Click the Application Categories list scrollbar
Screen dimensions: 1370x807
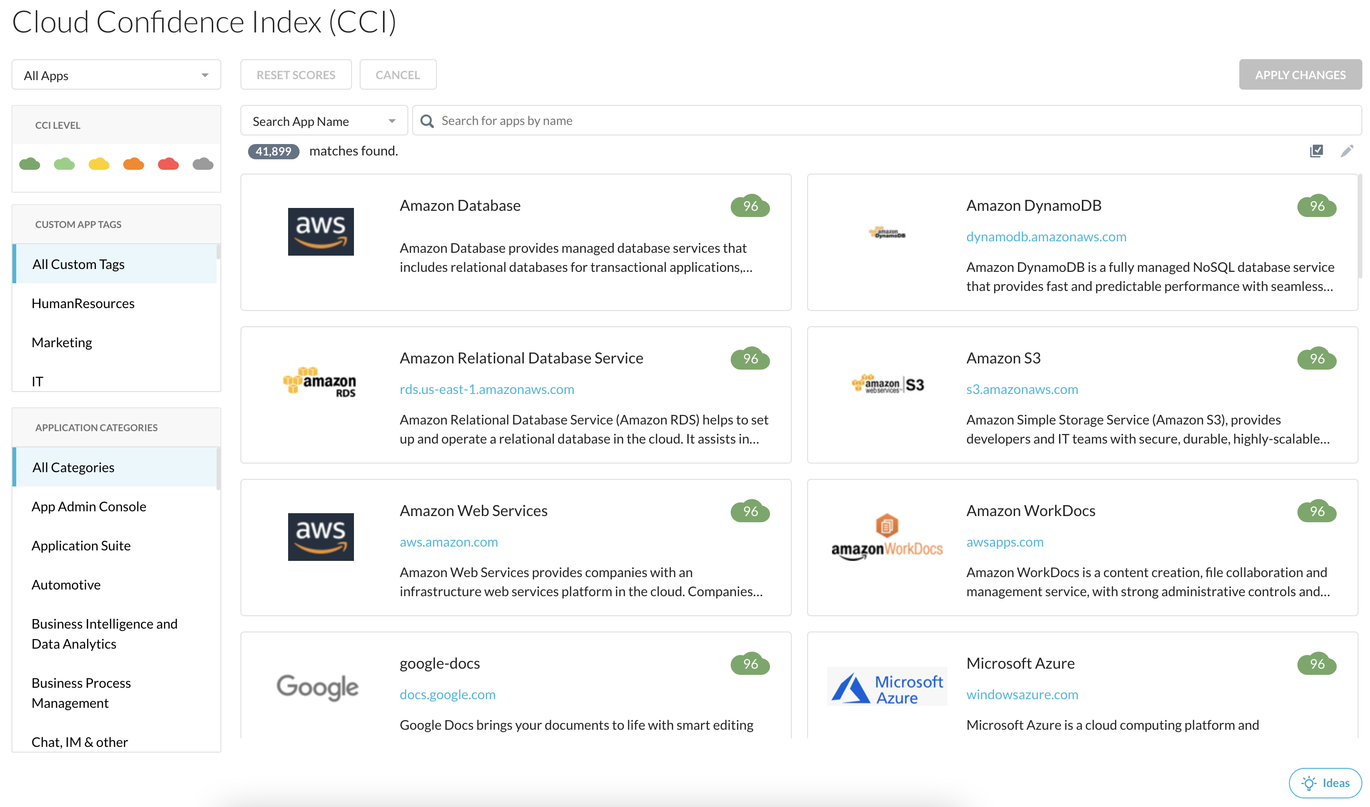[x=218, y=469]
